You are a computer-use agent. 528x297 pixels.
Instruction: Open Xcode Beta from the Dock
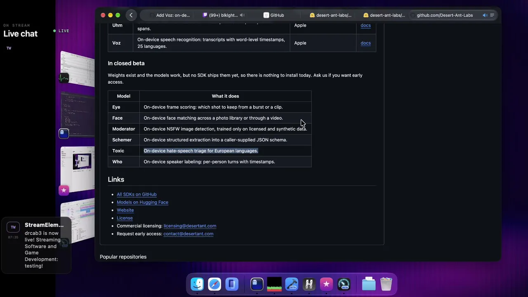[292, 284]
